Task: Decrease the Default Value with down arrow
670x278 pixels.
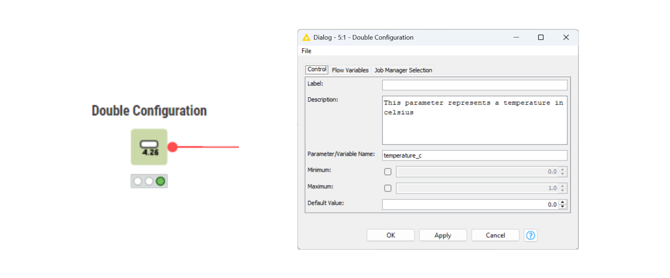Action: [x=563, y=207]
